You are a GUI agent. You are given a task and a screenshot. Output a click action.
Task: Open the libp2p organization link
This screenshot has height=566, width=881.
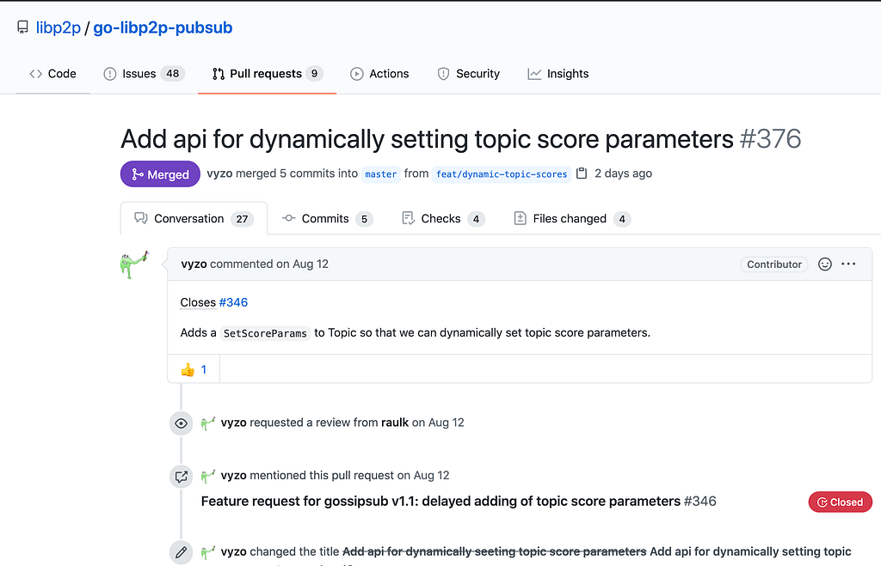pyautogui.click(x=59, y=27)
